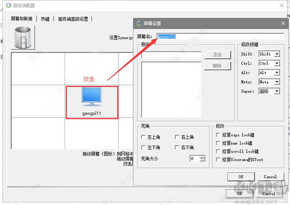Close the 屏幕设置 dialog with X
290x205 pixels.
[x=283, y=23]
